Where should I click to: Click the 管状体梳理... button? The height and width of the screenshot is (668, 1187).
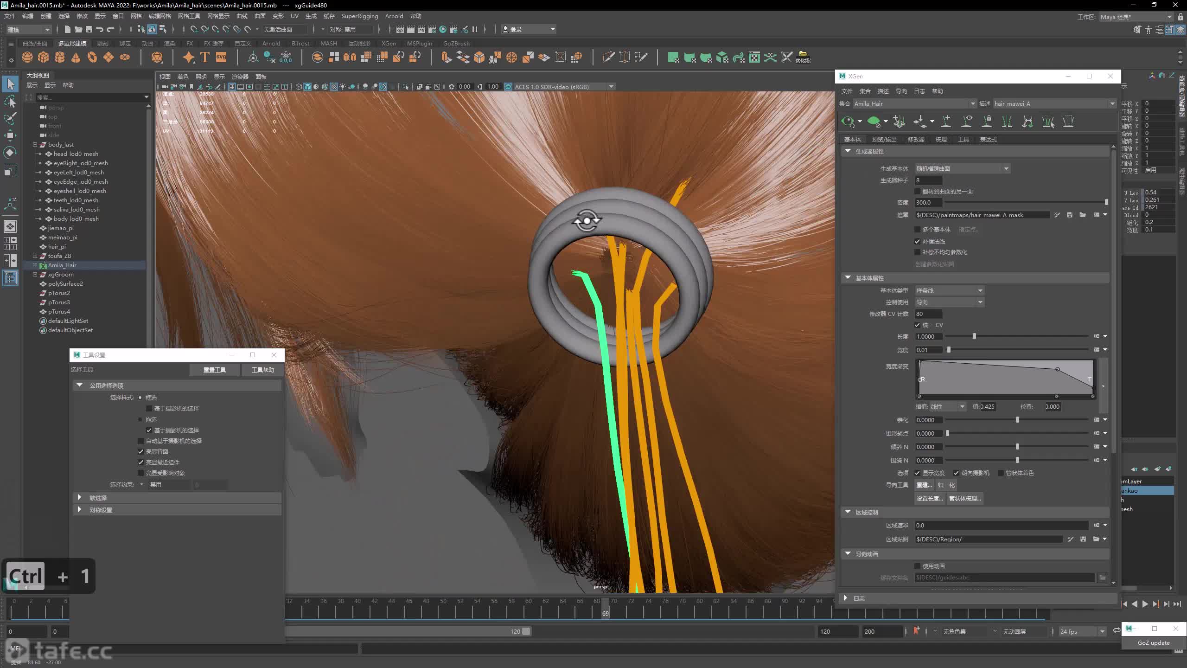[x=965, y=498]
